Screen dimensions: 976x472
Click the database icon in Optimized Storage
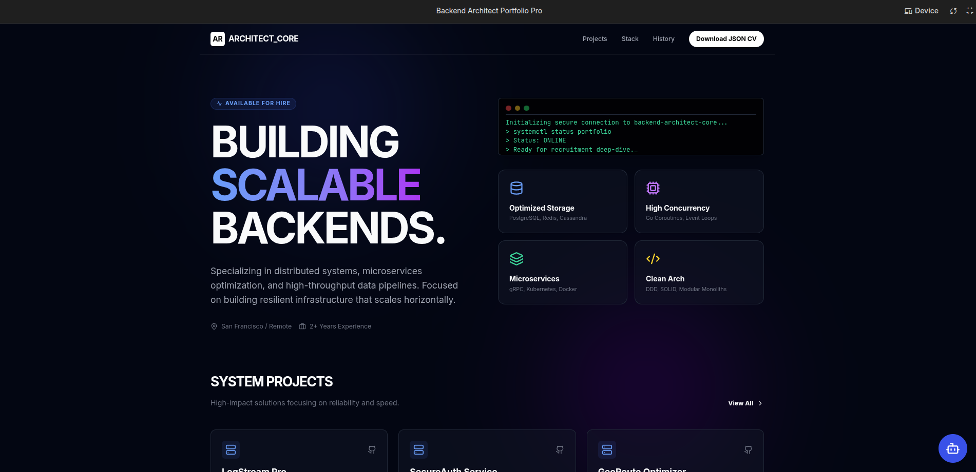point(516,188)
